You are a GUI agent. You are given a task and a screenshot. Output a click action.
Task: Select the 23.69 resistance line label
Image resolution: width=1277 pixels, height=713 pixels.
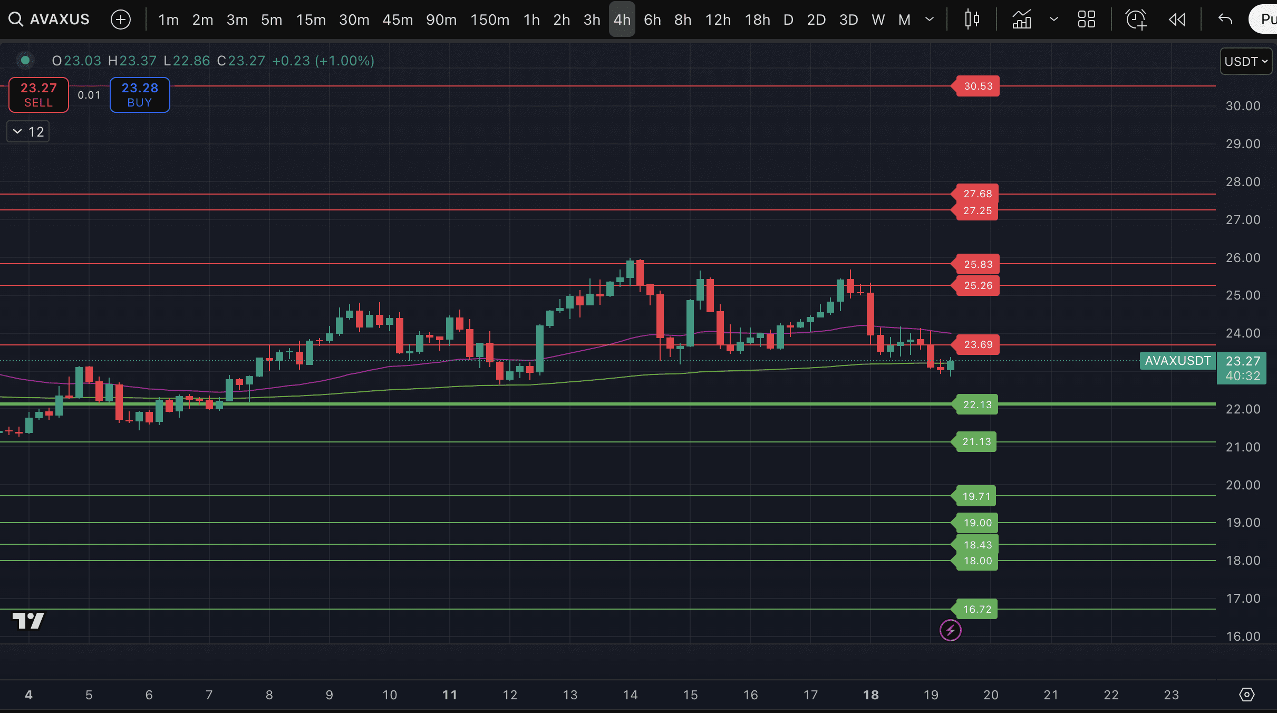(975, 344)
